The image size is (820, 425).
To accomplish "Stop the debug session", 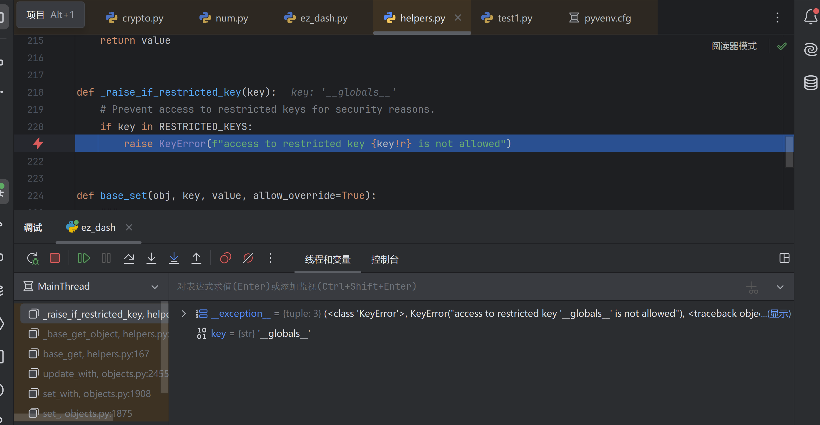I will 55,258.
